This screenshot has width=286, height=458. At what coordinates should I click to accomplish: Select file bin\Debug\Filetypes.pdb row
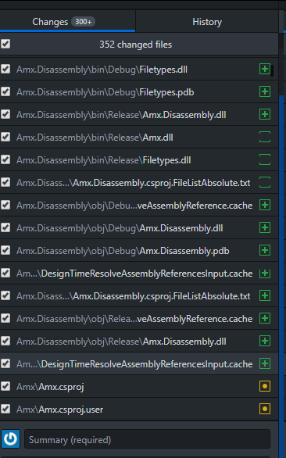139,91
